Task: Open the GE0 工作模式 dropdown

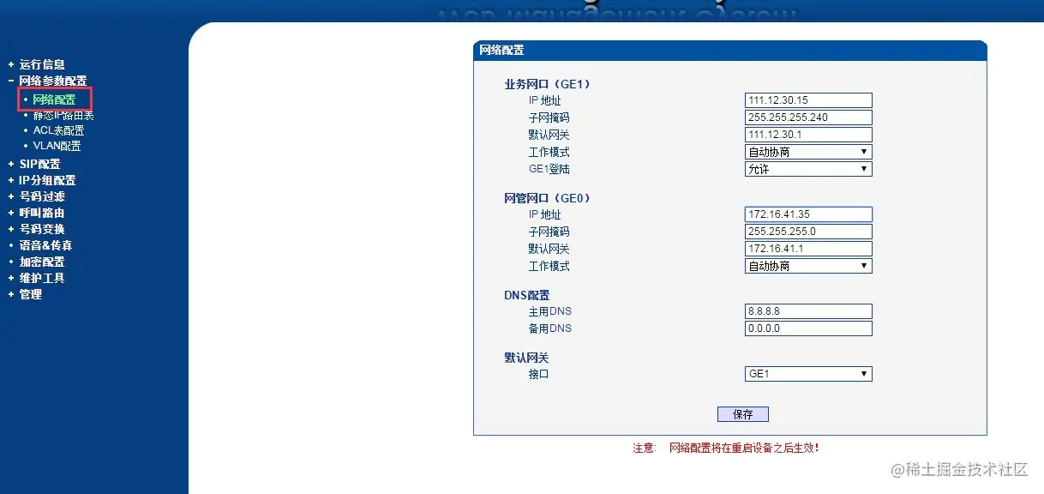Action: [x=807, y=265]
